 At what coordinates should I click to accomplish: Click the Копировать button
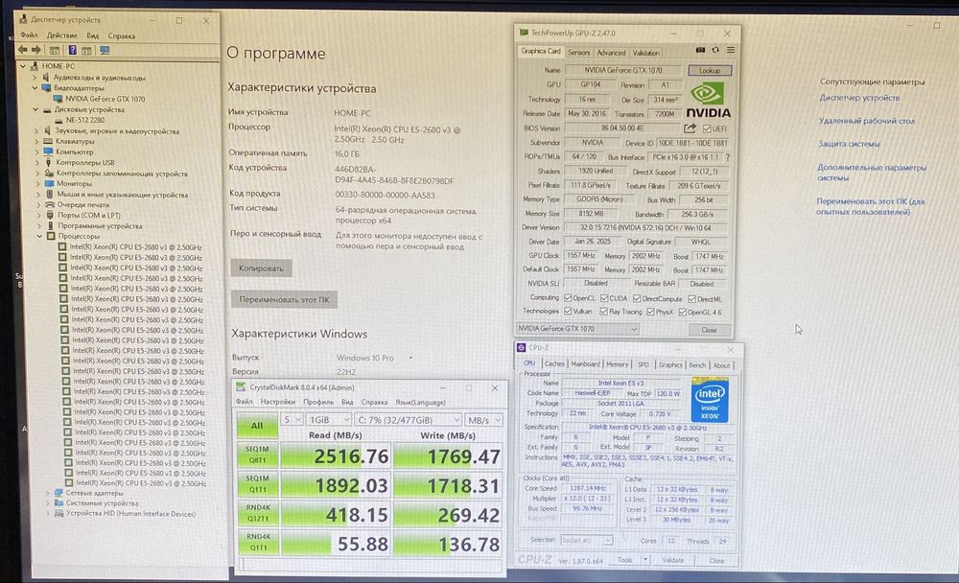click(x=261, y=268)
